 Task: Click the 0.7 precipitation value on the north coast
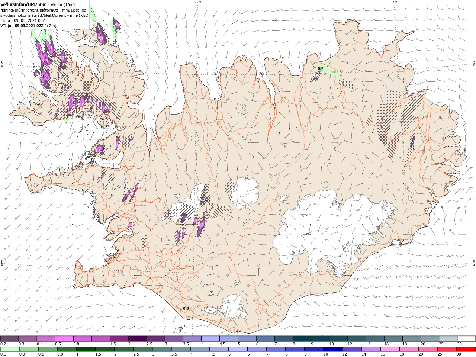321,69
